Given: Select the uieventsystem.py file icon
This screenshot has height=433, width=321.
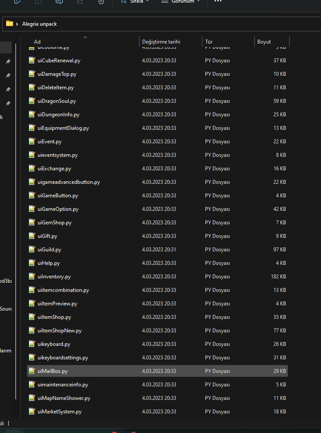Looking at the screenshot, I should (x=32, y=155).
